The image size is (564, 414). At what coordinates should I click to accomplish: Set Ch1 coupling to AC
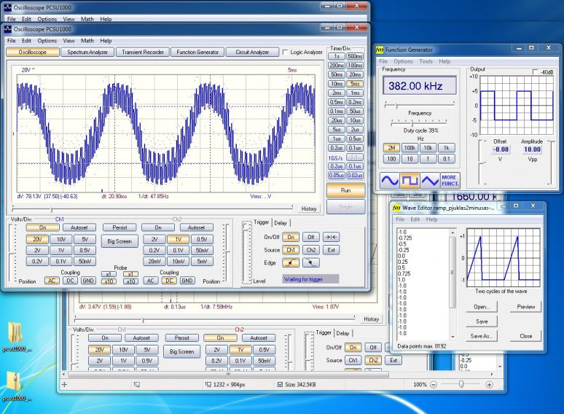click(x=52, y=281)
